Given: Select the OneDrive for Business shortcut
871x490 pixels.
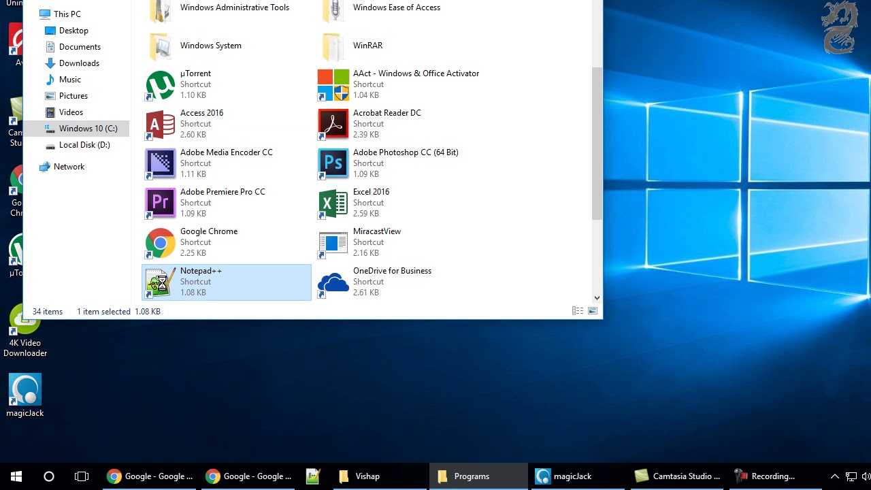Looking at the screenshot, I should coord(399,282).
